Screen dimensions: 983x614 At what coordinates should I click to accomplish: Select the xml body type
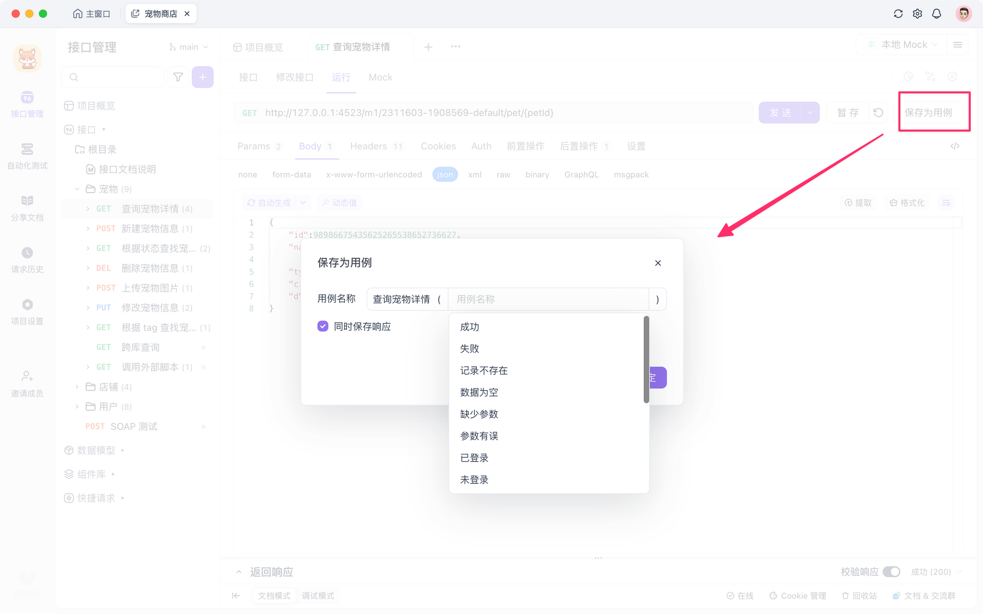click(475, 174)
